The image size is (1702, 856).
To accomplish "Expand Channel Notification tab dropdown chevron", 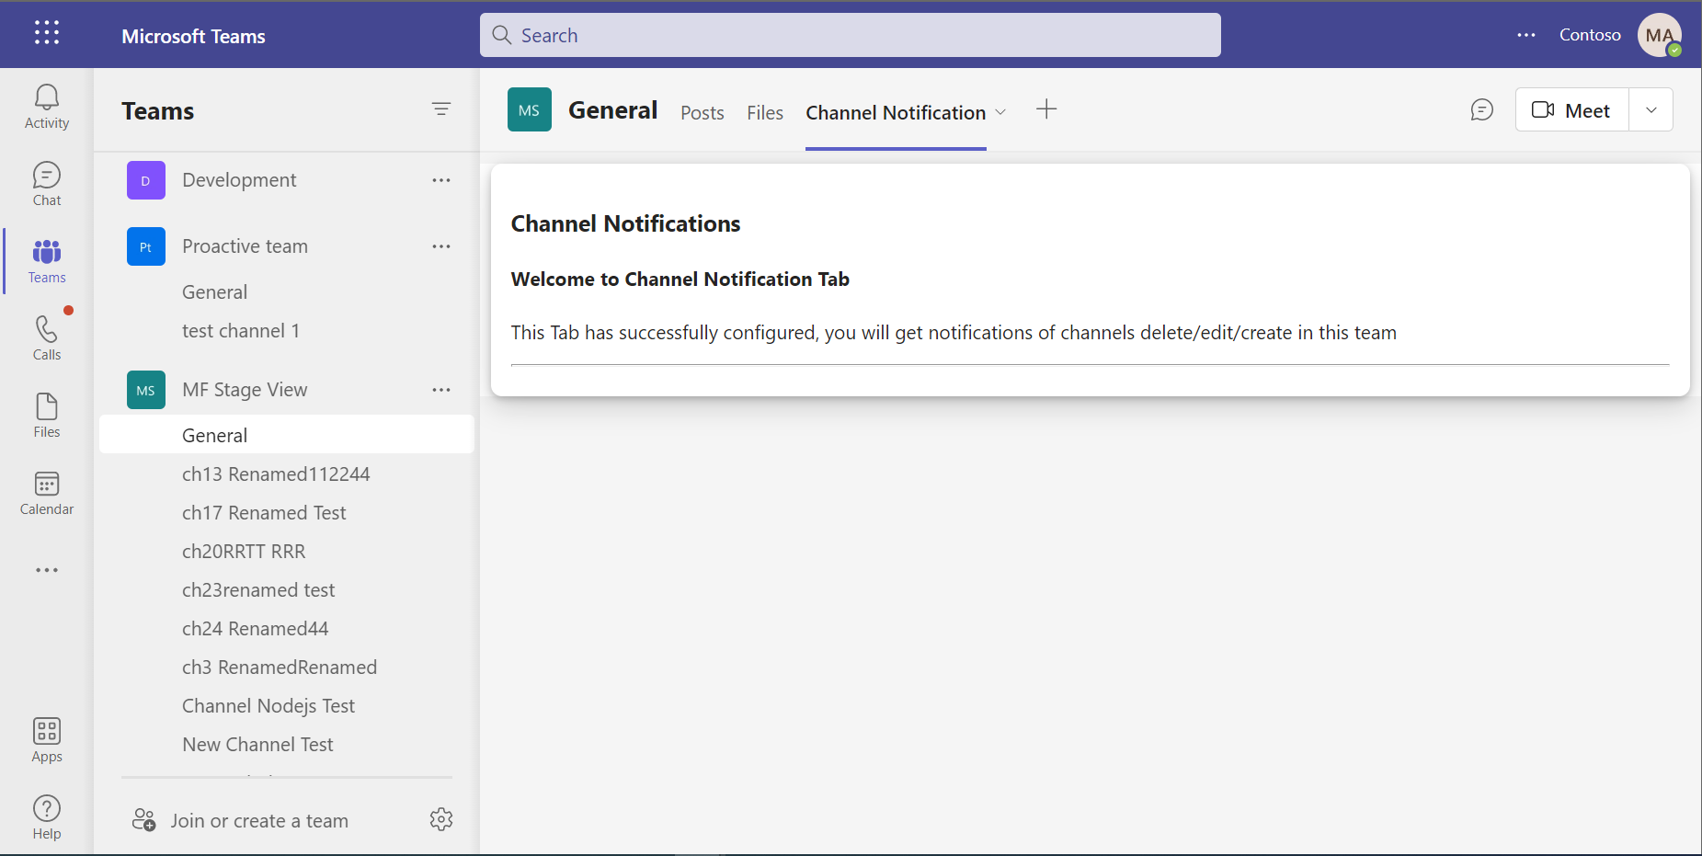I will coord(1000,112).
